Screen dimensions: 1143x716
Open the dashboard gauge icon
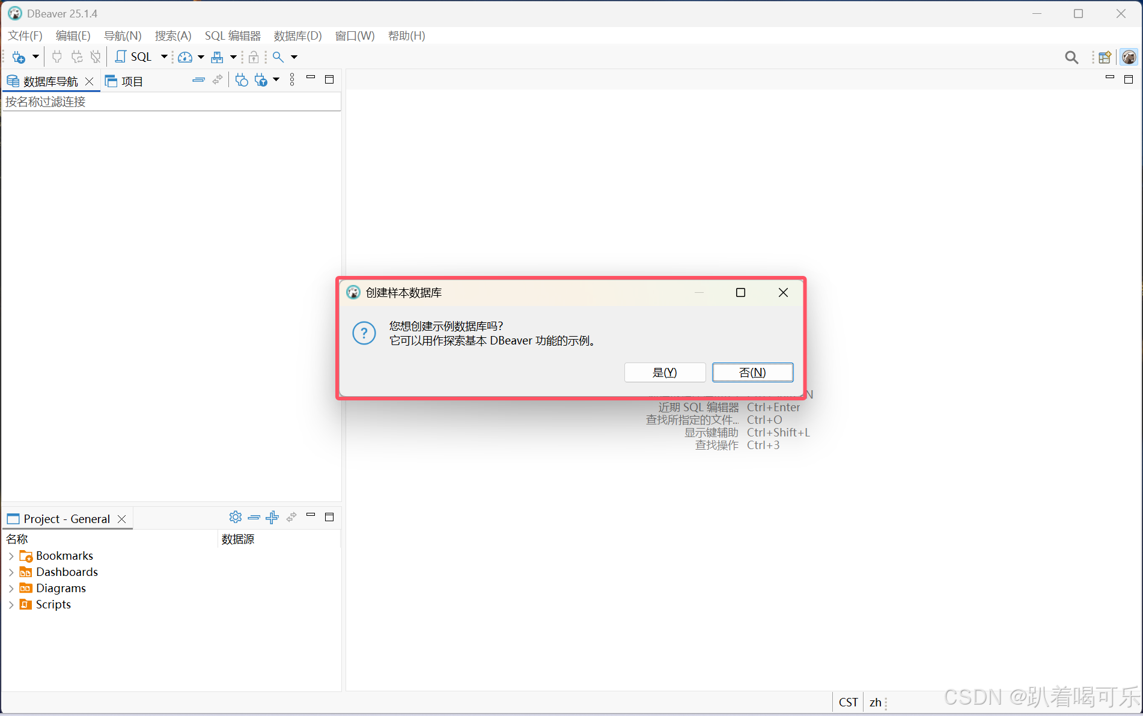(185, 57)
